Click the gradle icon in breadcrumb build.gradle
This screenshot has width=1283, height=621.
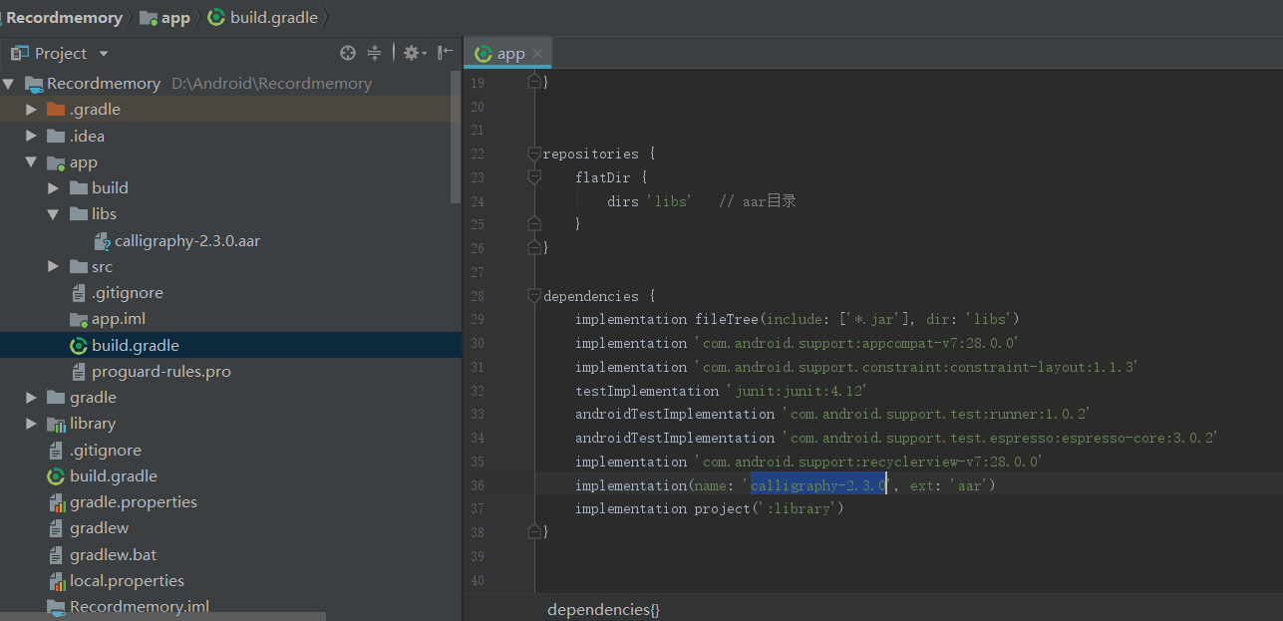pos(216,17)
